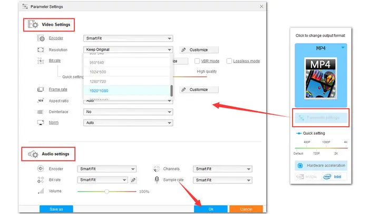
Task: Click the pencil edit icon beside audio Bit rate
Action: [x=133, y=180]
